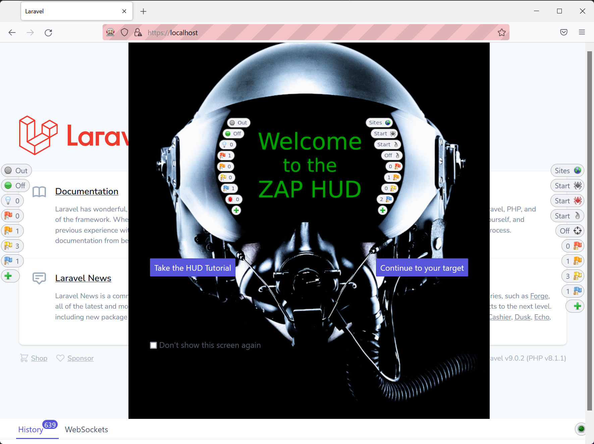Open the lightbulb Show/Enable tool
Viewport: 594px width, 444px height.
12,201
